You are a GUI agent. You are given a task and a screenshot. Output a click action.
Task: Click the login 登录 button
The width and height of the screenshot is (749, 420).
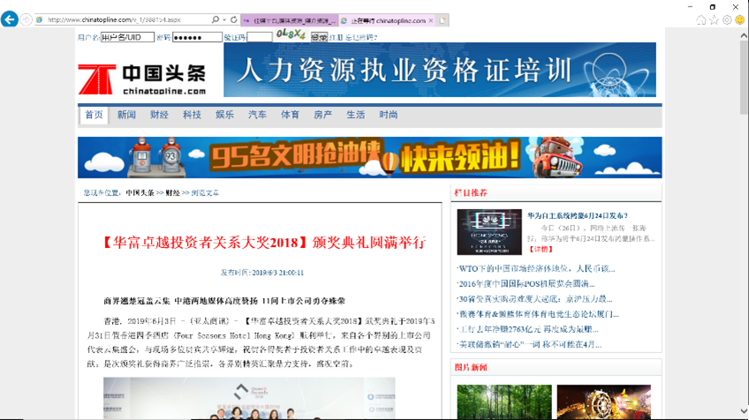pos(319,37)
